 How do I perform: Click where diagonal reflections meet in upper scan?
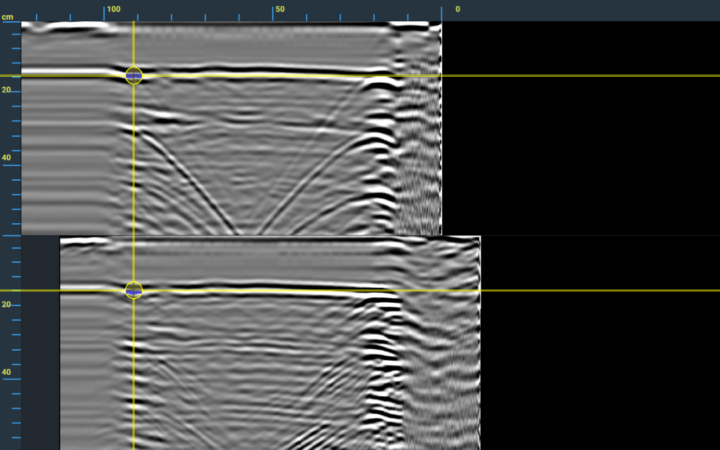tap(248, 232)
